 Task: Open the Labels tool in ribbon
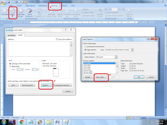(12, 12)
